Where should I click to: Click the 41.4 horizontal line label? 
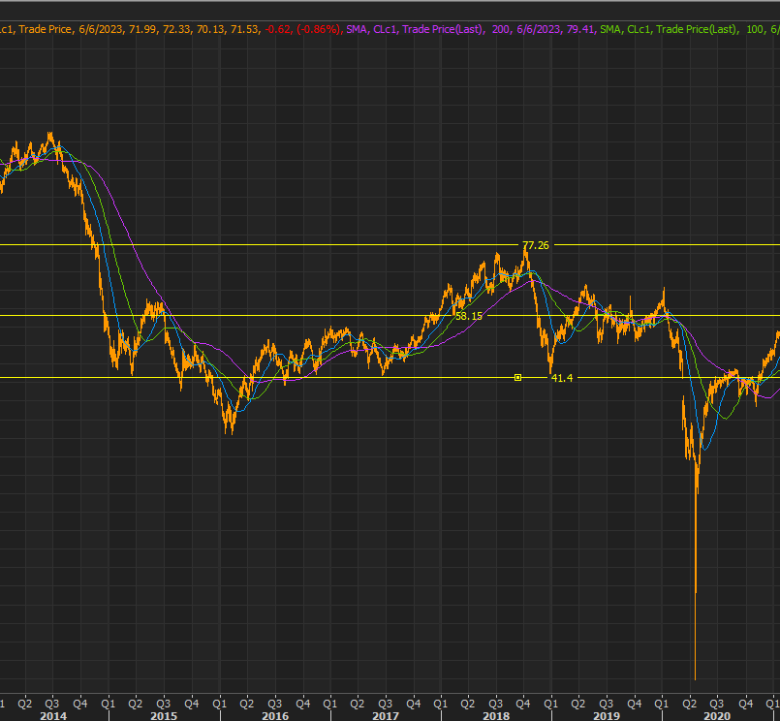pos(562,378)
